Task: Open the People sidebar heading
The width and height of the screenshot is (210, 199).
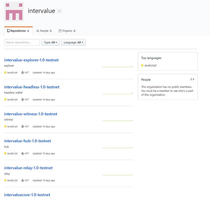Action: (x=146, y=80)
